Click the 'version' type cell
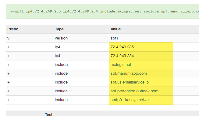 point(61,38)
